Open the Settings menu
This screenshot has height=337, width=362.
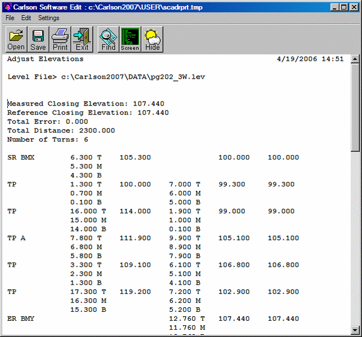(49, 18)
